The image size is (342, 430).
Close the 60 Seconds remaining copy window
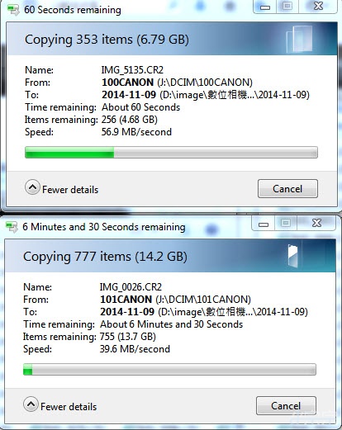point(318,7)
